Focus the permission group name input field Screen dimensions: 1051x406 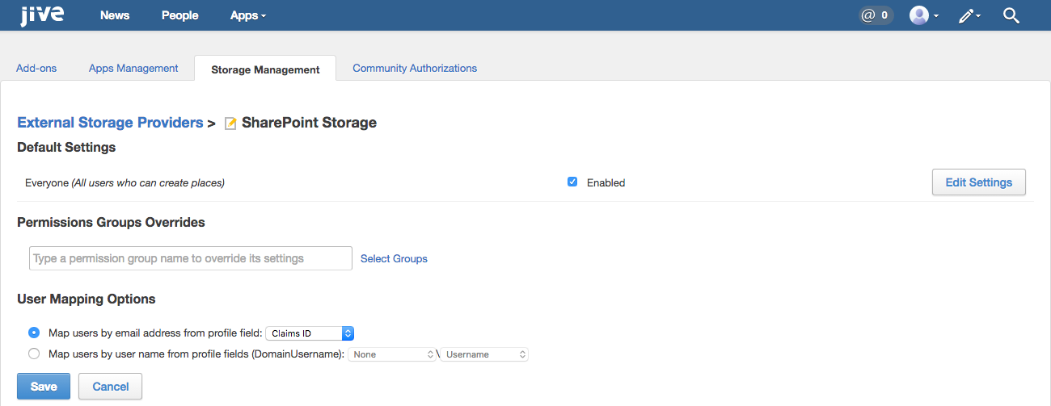click(x=191, y=258)
